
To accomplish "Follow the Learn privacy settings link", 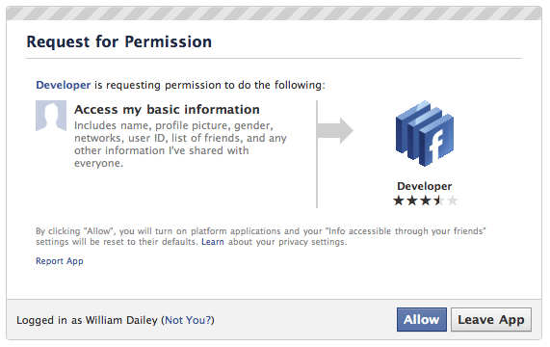I will 213,242.
